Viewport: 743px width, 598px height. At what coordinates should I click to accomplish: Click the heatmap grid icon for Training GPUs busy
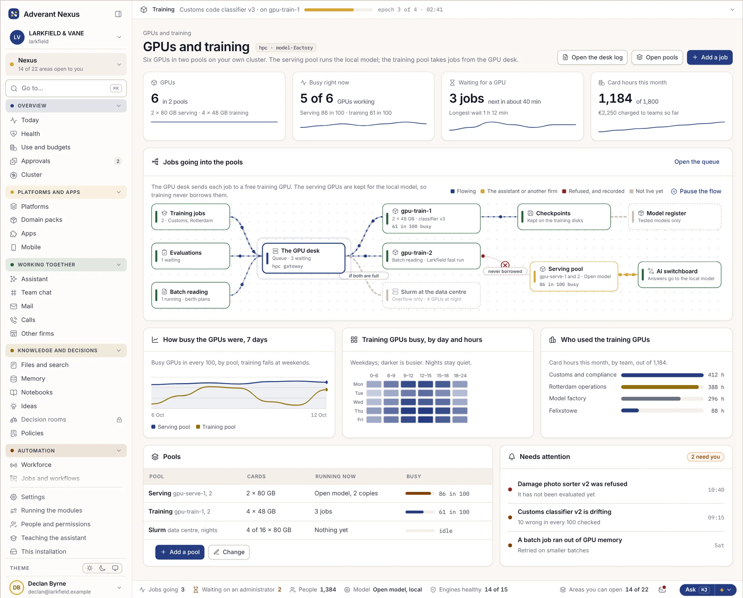click(x=354, y=339)
